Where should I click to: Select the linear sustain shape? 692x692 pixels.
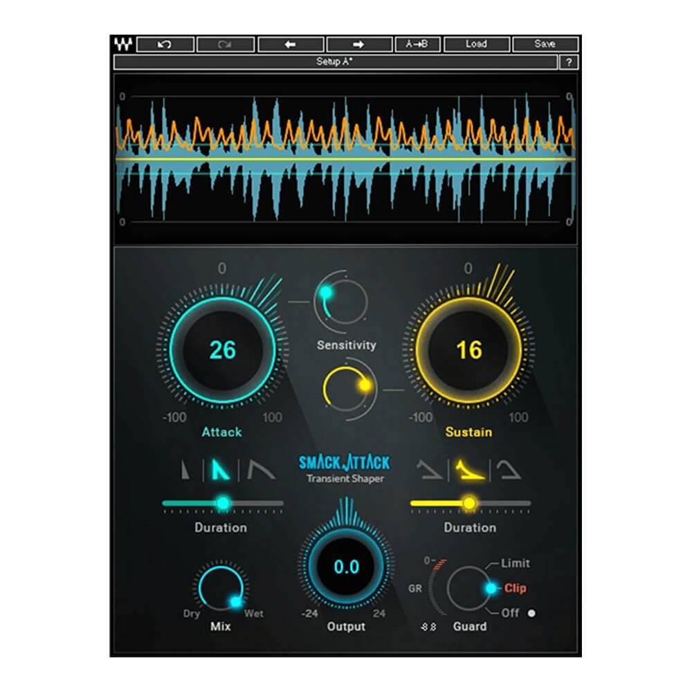430,470
